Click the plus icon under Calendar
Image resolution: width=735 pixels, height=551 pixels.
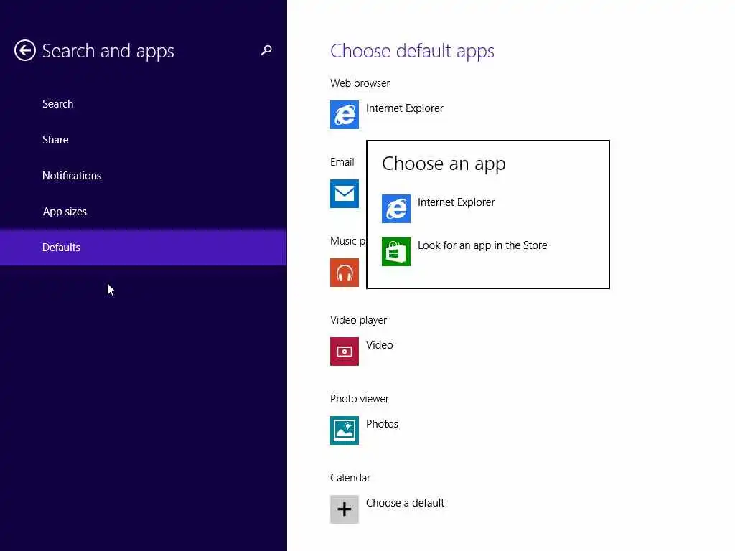tap(345, 509)
